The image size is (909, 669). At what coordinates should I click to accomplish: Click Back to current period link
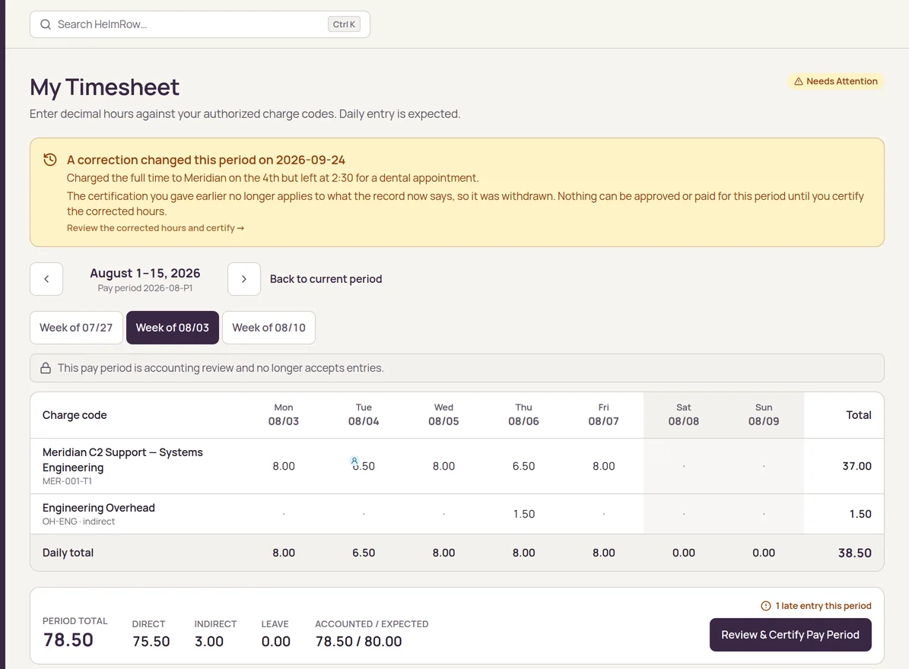[x=326, y=279]
